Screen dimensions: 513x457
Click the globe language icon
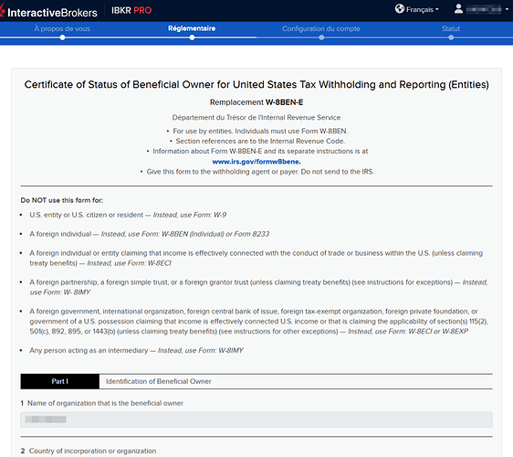coord(400,9)
